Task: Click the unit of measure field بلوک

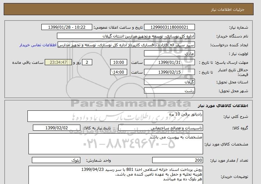Action: pyautogui.click(x=56, y=160)
